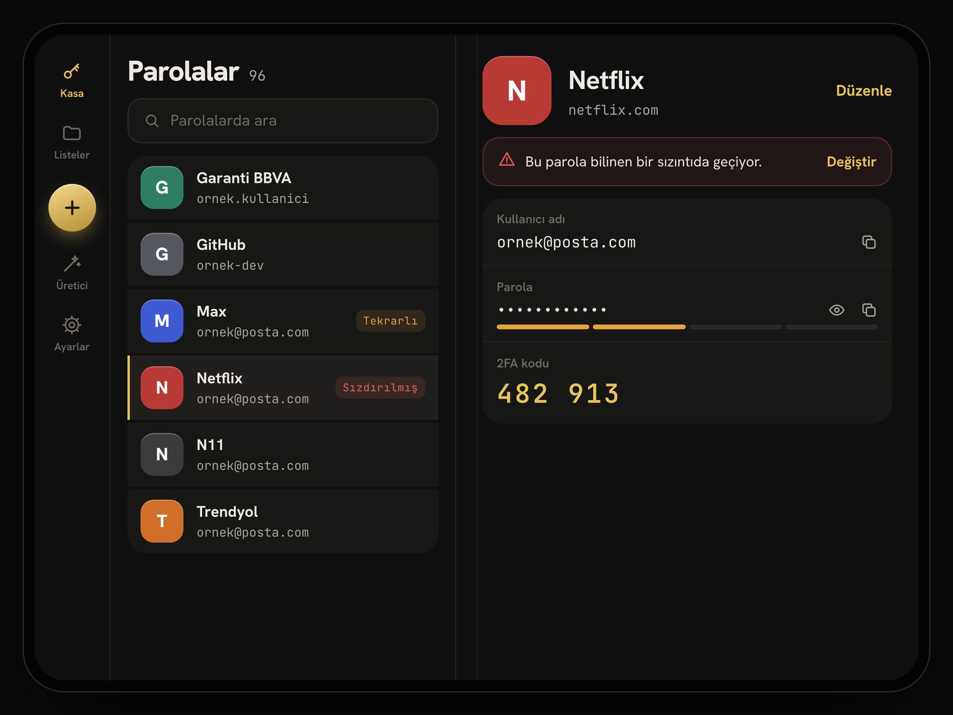Reveal the hidden password with eye icon
The height and width of the screenshot is (715, 953).
pos(837,310)
